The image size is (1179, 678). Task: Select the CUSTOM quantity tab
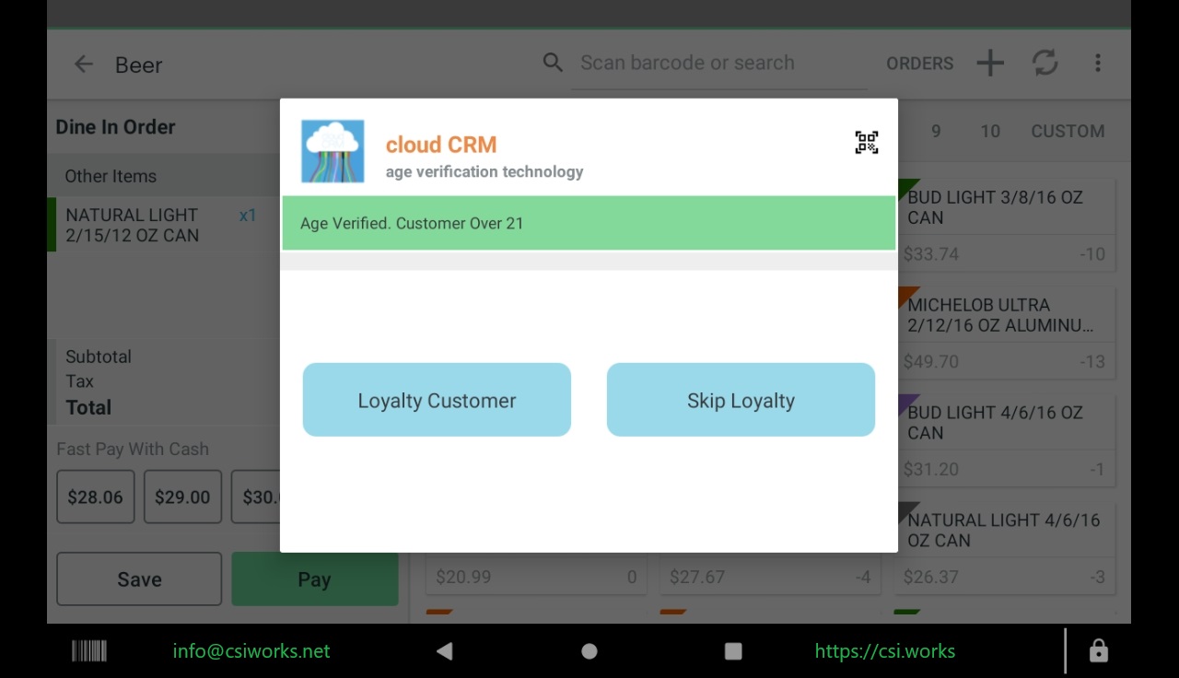tap(1068, 131)
